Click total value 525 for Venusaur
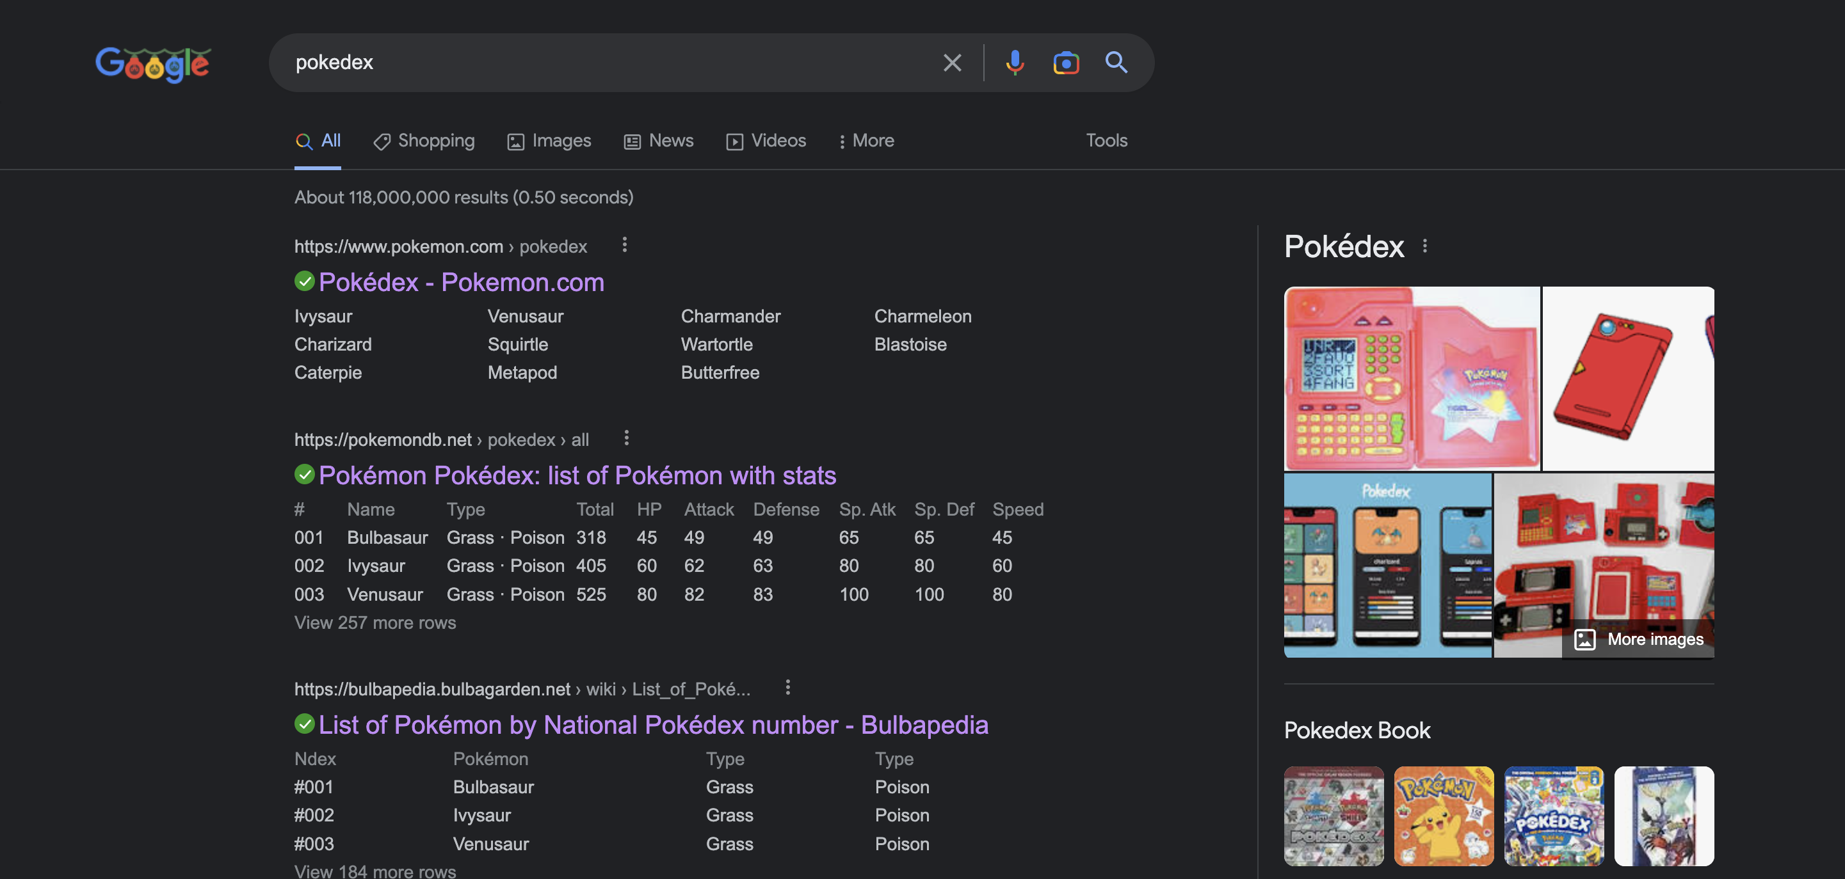 click(x=591, y=595)
